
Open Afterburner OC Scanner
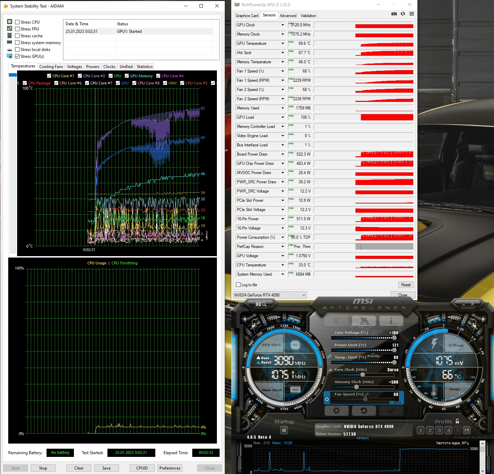[x=261, y=304]
